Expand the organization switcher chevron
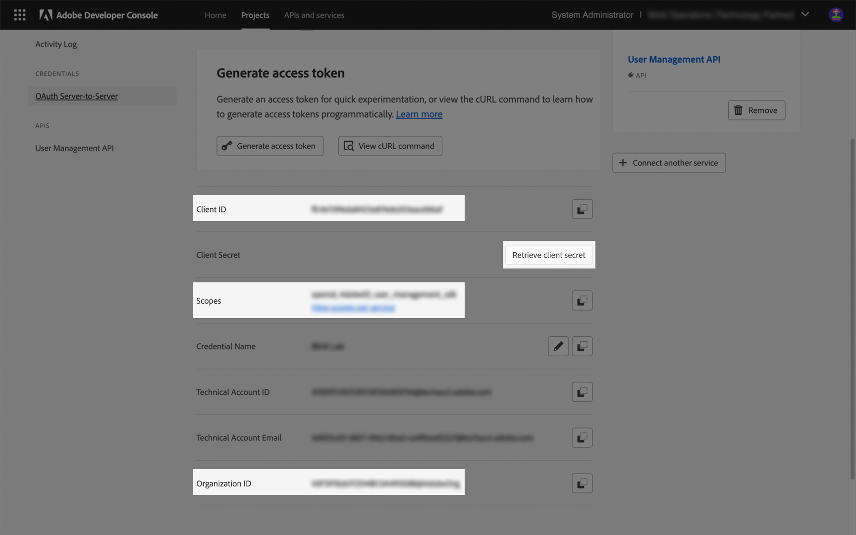The image size is (856, 535). click(805, 14)
